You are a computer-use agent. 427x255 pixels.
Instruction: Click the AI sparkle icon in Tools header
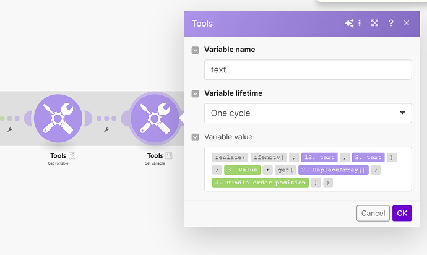(x=348, y=24)
